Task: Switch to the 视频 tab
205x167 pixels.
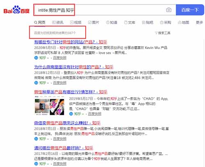Action: [76, 22]
